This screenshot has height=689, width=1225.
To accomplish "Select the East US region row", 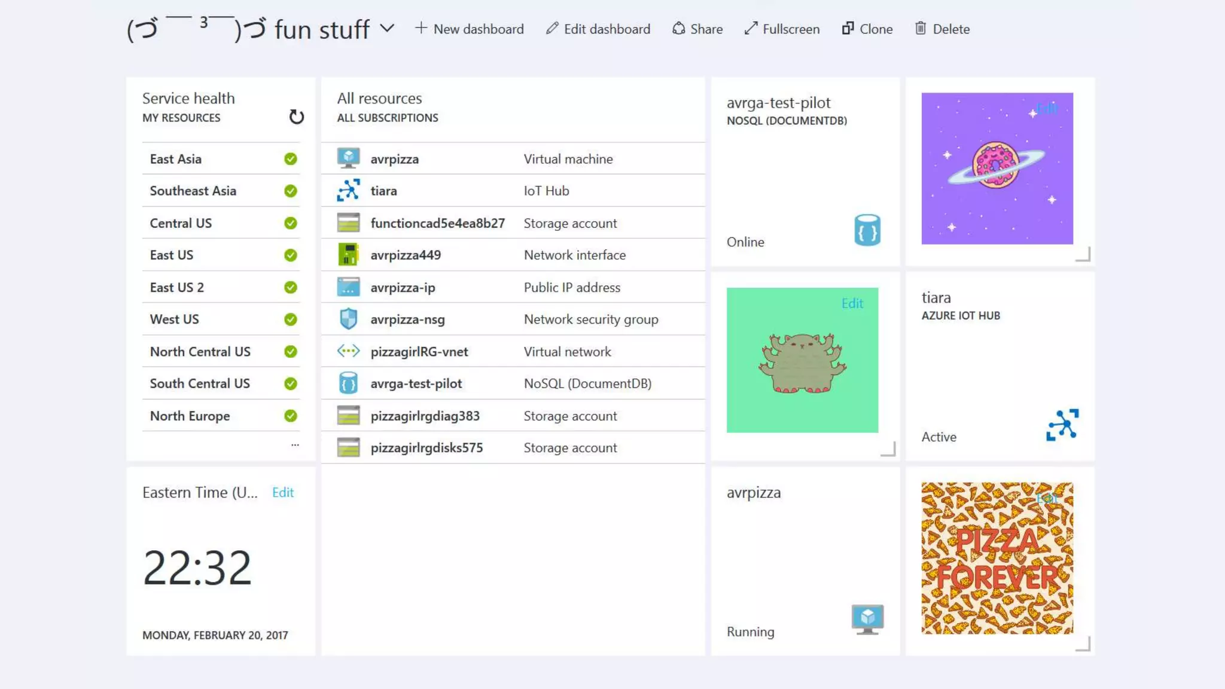I will coord(221,255).
